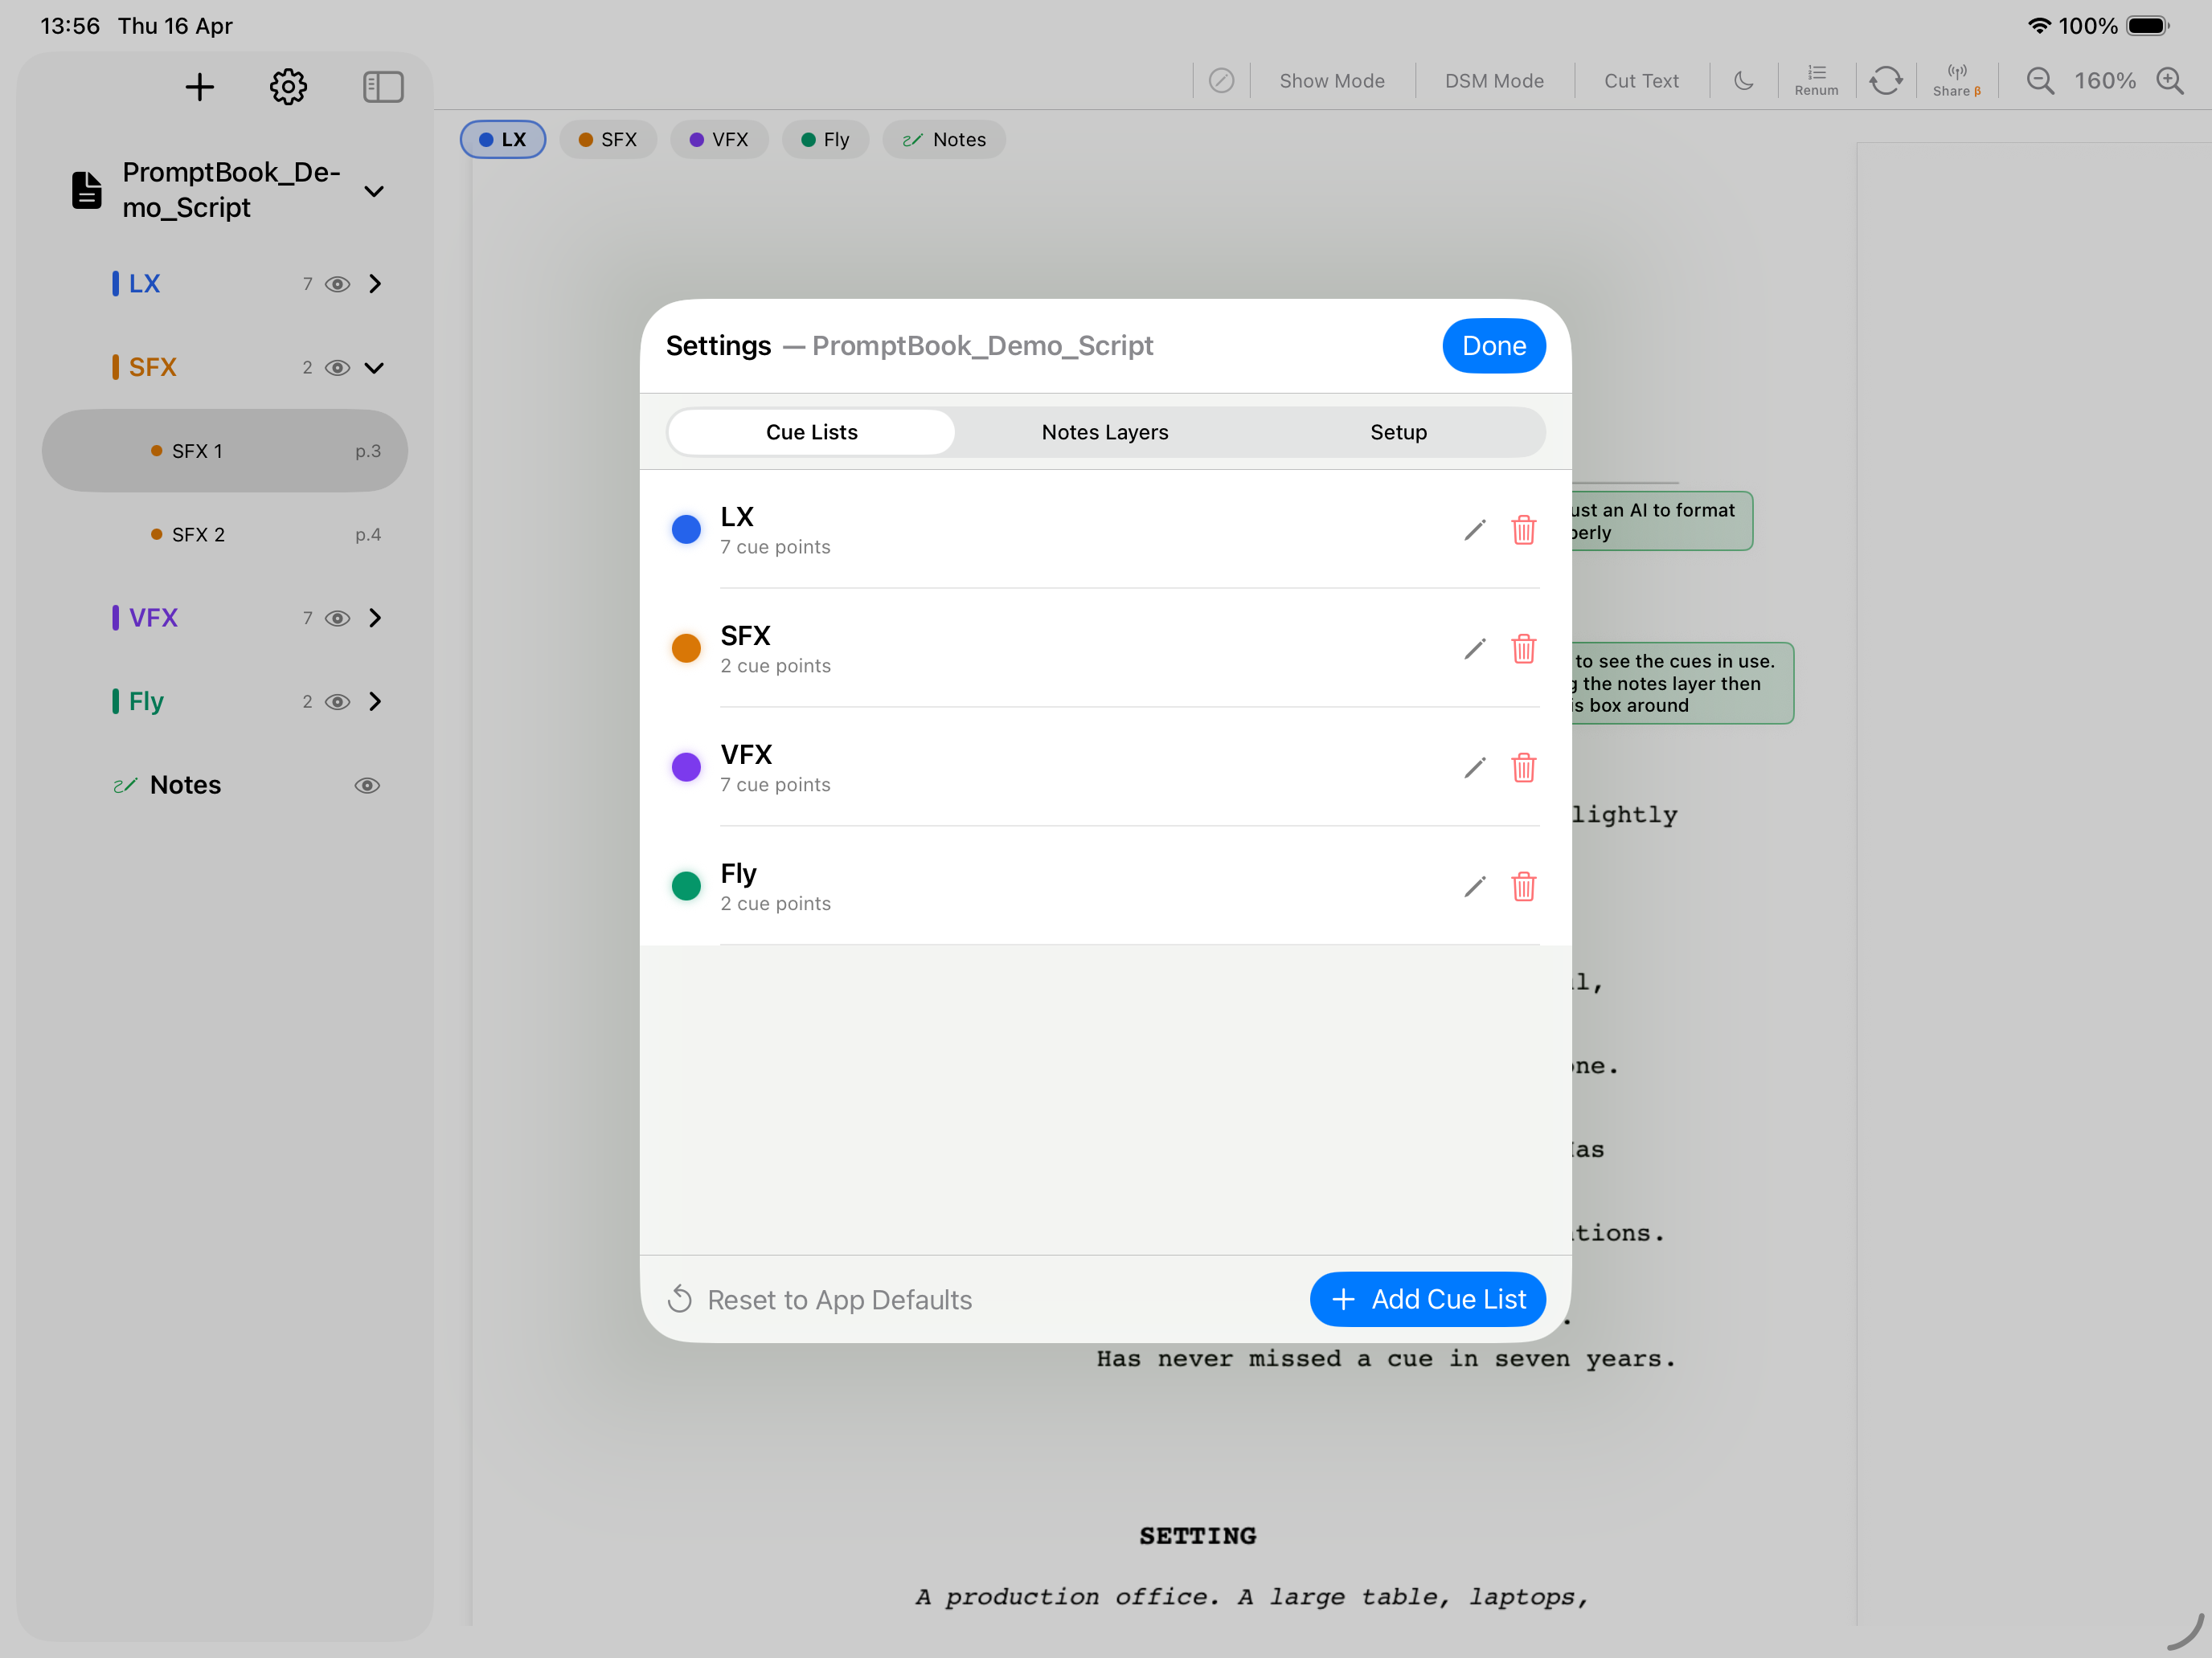Viewport: 2212px width, 1658px height.
Task: Toggle Notes layer visibility eye
Action: 367,786
